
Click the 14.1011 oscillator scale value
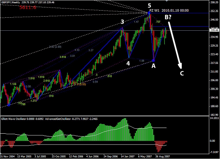214,118
